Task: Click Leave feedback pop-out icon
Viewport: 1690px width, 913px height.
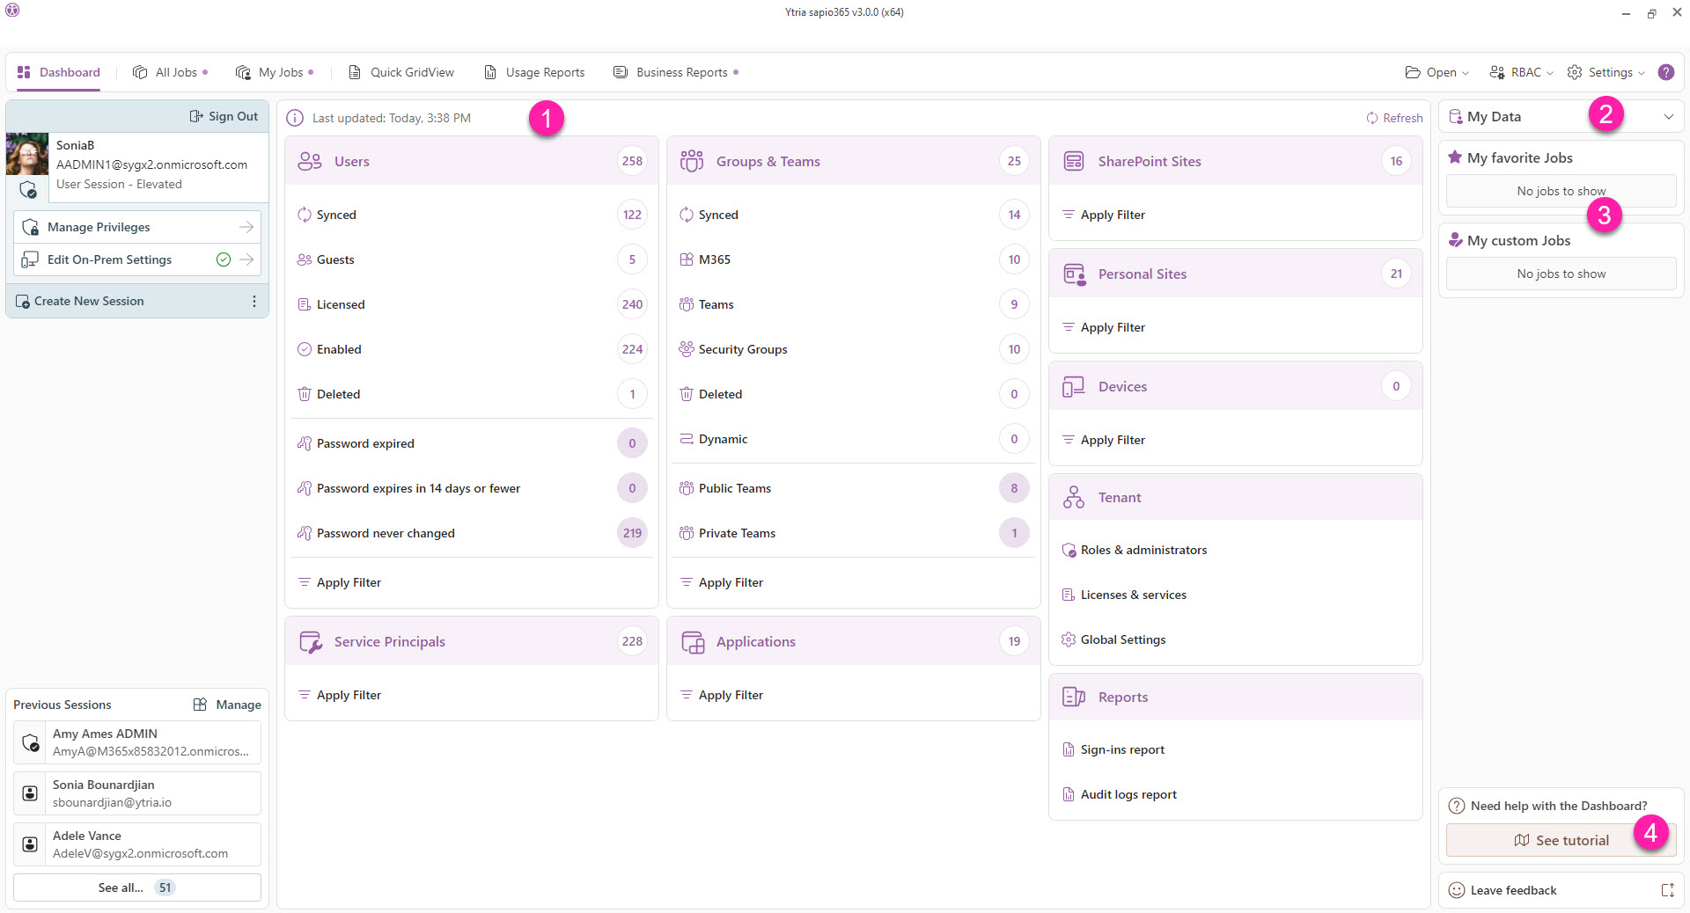Action: tap(1667, 890)
